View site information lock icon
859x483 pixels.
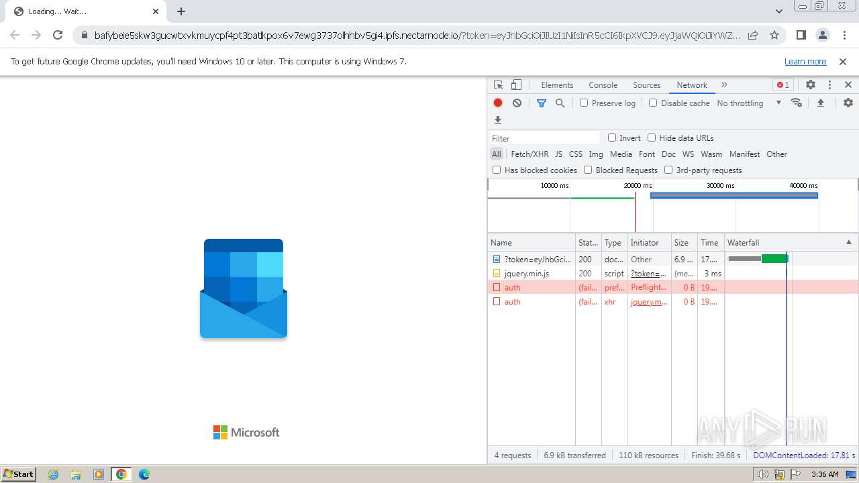[x=85, y=36]
